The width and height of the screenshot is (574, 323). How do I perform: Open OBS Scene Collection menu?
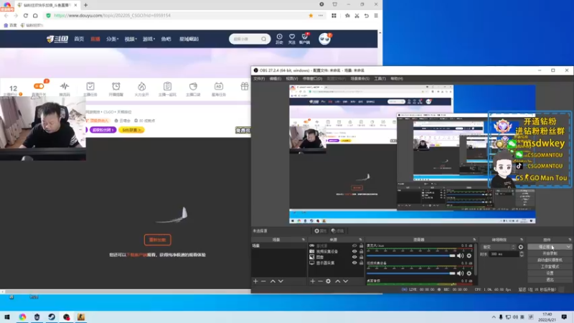click(360, 79)
